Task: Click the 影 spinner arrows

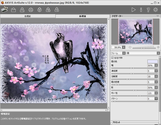Action: [x=156, y=88]
